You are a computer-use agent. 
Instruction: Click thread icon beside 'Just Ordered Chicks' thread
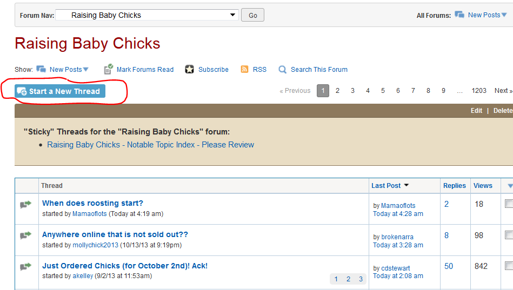(26, 266)
